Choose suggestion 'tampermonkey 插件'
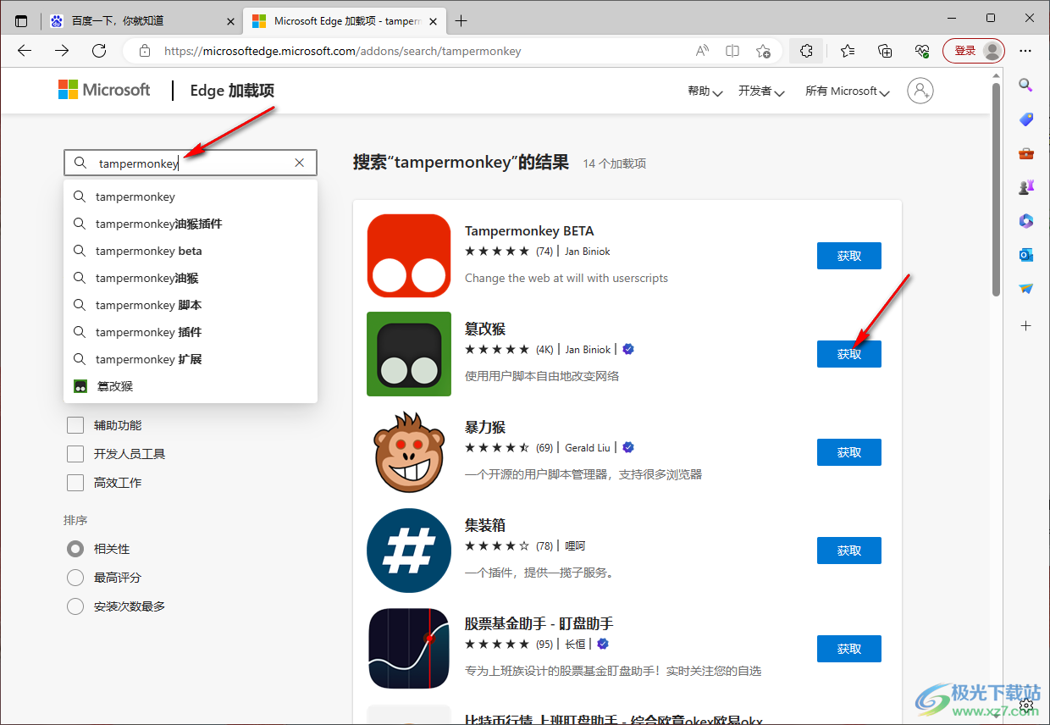Viewport: 1050px width, 725px height. 191,332
